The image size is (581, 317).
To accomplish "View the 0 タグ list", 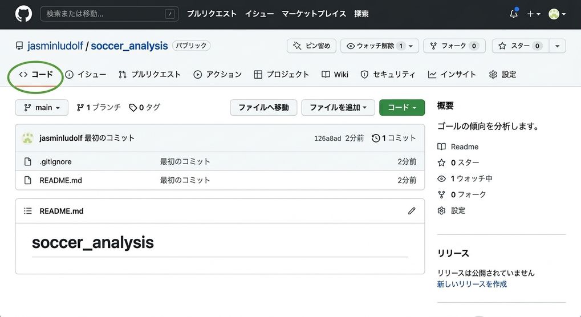I will point(144,107).
